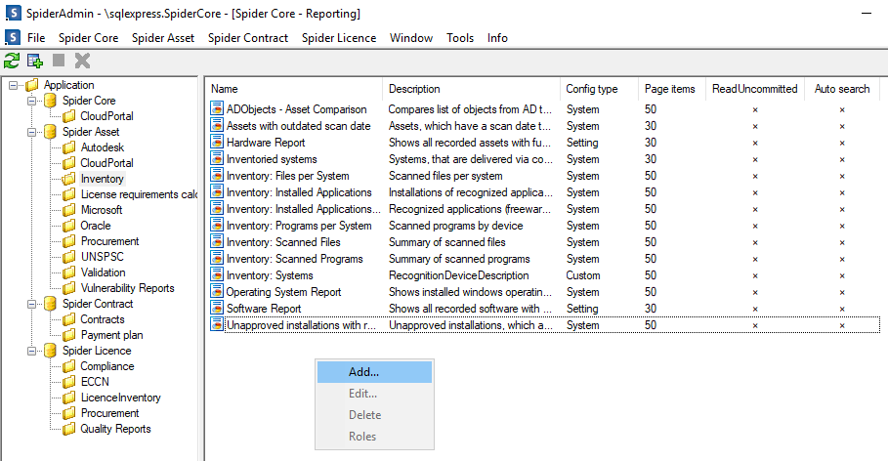Open the File menu
The height and width of the screenshot is (461, 888).
[x=36, y=38]
